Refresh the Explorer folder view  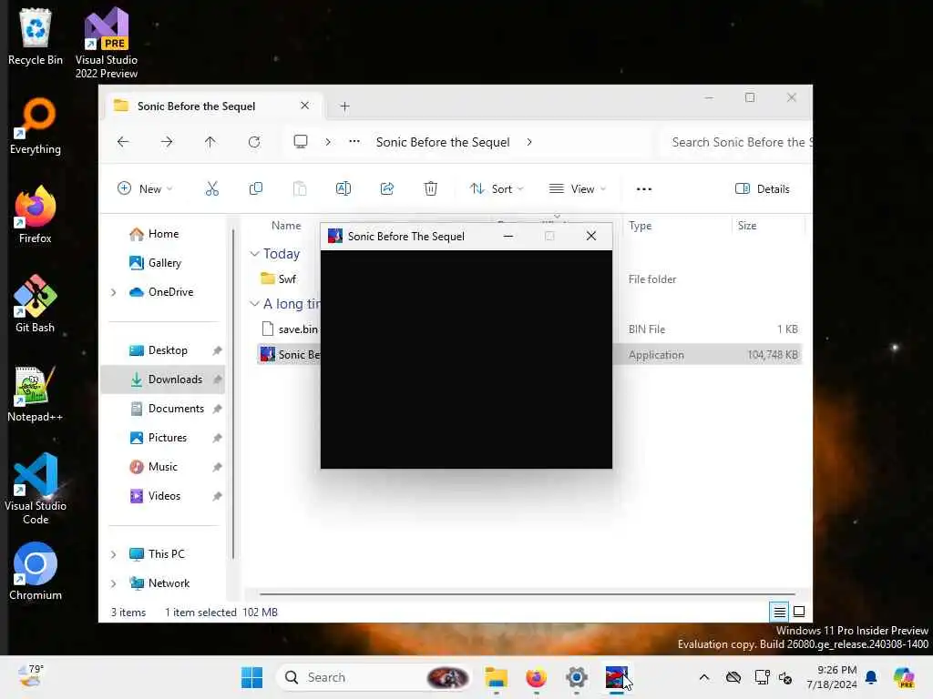pyautogui.click(x=254, y=142)
